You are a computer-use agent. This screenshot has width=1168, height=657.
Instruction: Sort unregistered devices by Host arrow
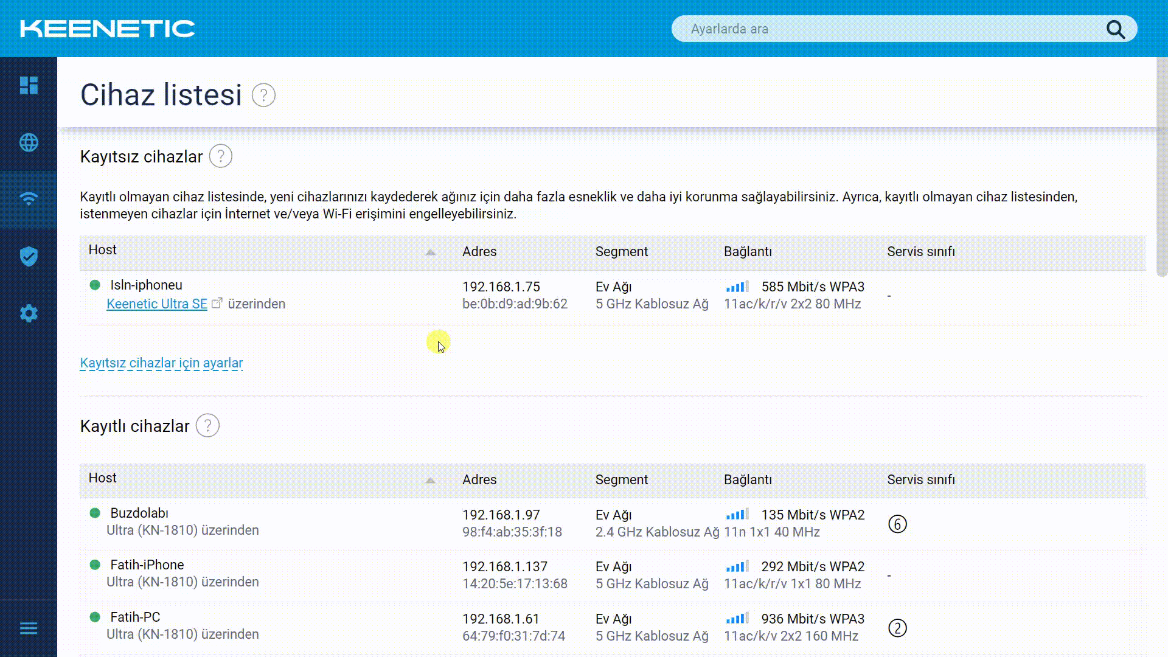430,252
